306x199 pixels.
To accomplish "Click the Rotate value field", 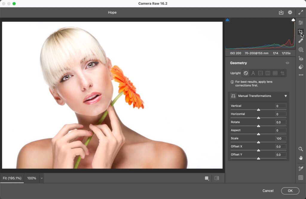I will coord(281,122).
